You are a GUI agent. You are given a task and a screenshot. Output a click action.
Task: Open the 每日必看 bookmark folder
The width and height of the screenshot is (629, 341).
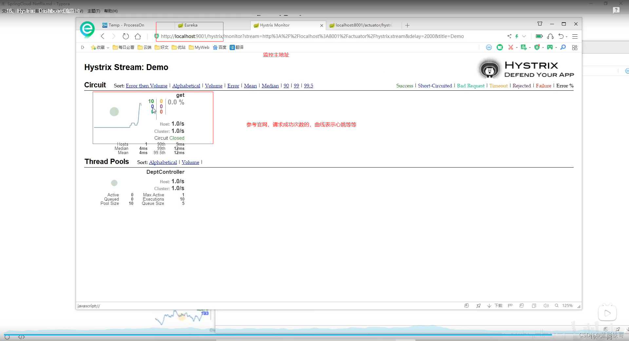pos(124,47)
